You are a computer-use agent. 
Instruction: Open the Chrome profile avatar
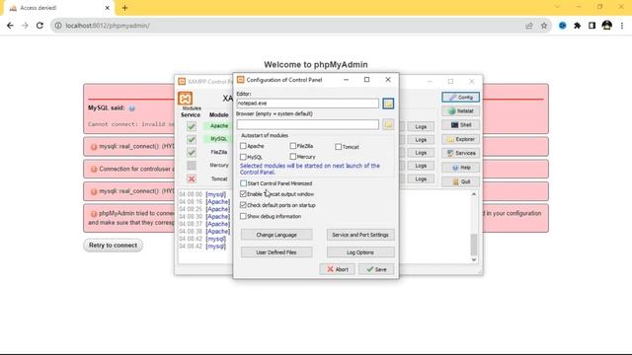pyautogui.click(x=607, y=26)
